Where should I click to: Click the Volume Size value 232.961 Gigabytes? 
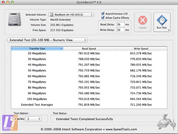[x=62, y=25]
